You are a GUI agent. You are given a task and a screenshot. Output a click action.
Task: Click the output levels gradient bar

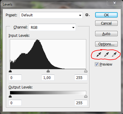[x=48, y=93]
